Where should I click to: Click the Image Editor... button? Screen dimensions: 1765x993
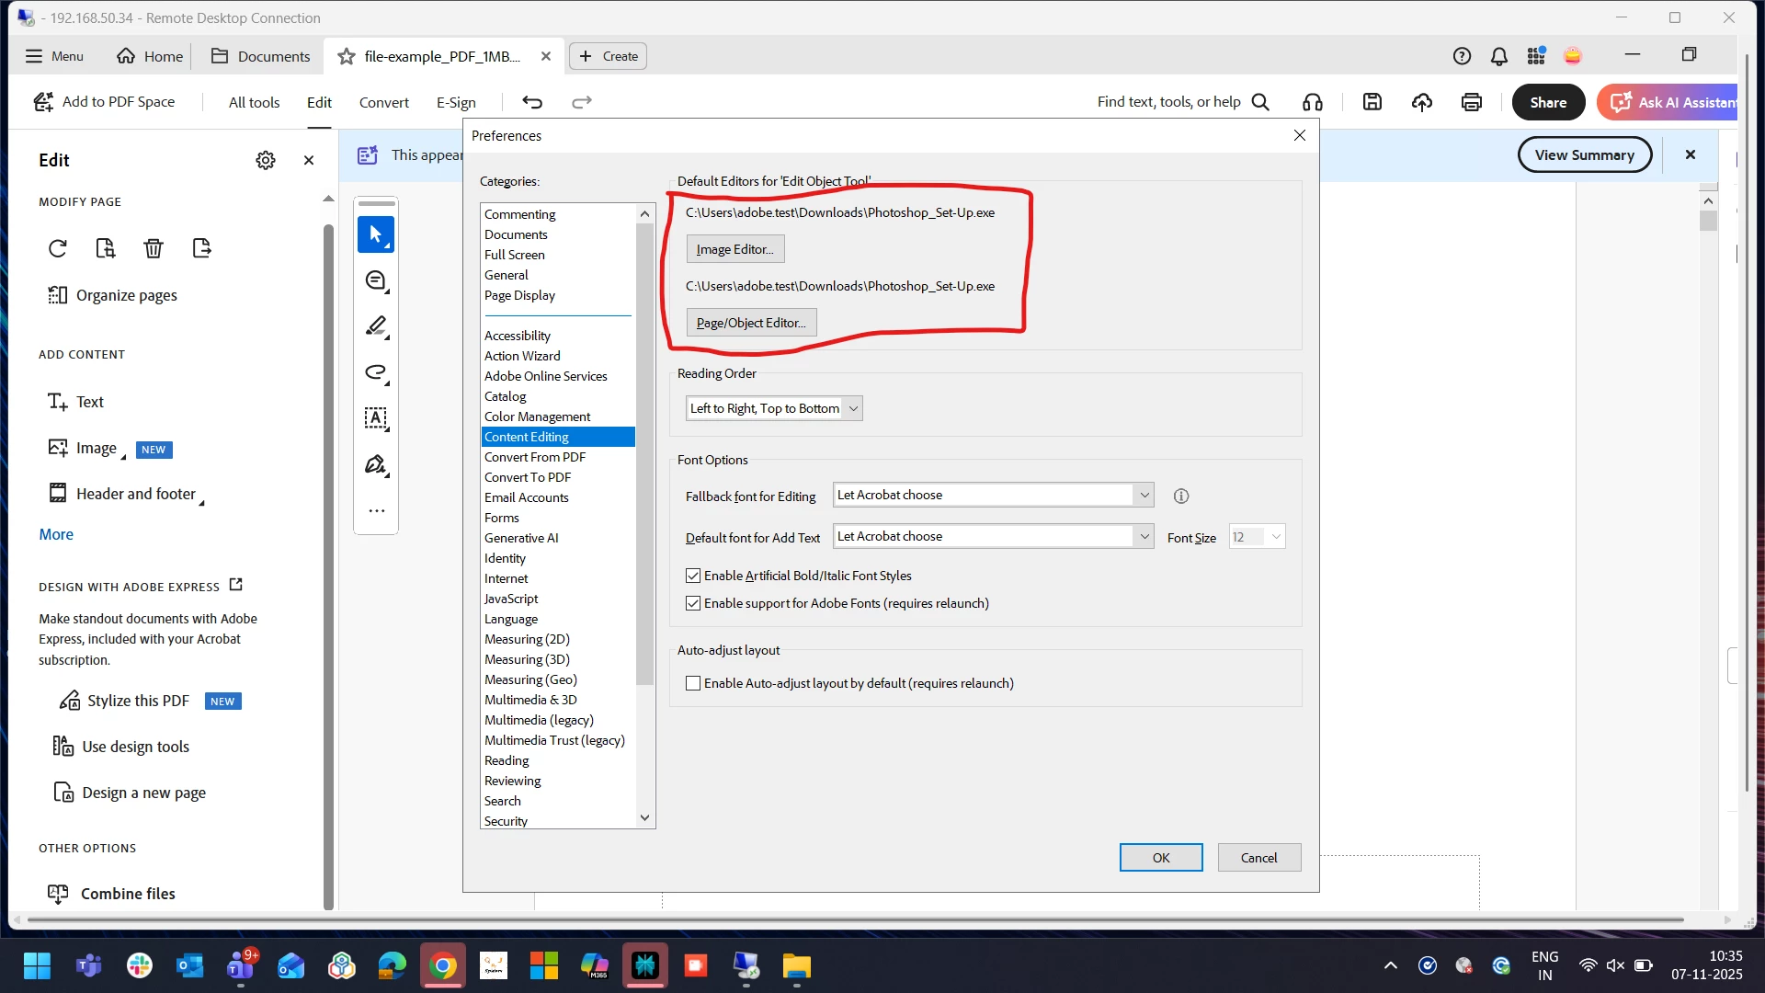tap(734, 249)
